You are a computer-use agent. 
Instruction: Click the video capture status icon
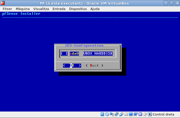(x=136, y=114)
